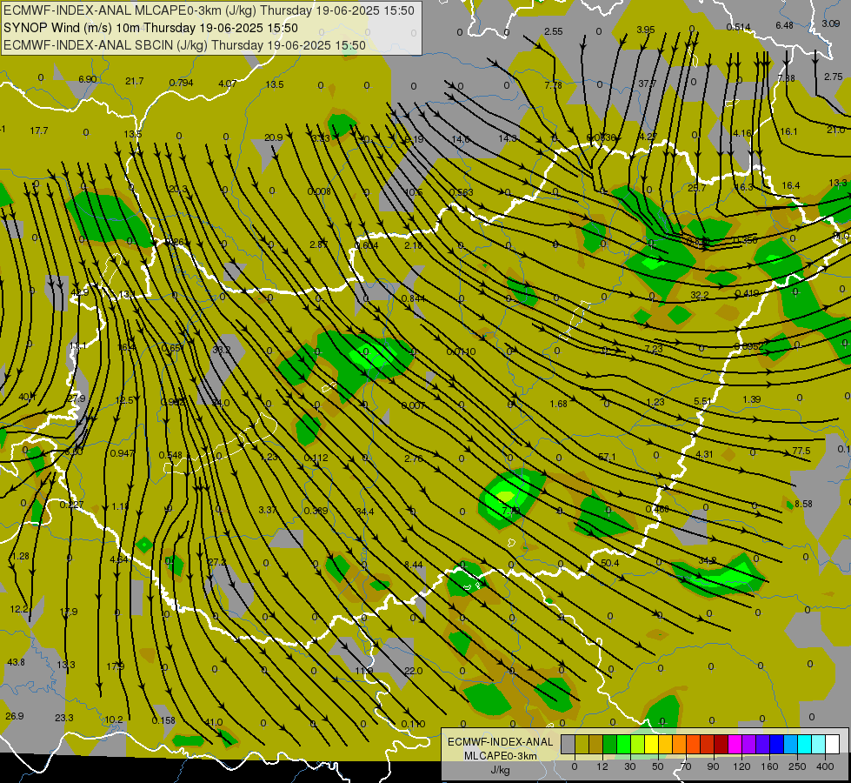Select the colorbar scale label '250'
Viewport: 851px width, 783px height.
click(797, 766)
